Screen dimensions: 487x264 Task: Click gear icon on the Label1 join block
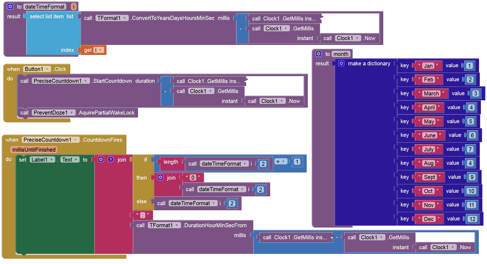[x=101, y=159]
